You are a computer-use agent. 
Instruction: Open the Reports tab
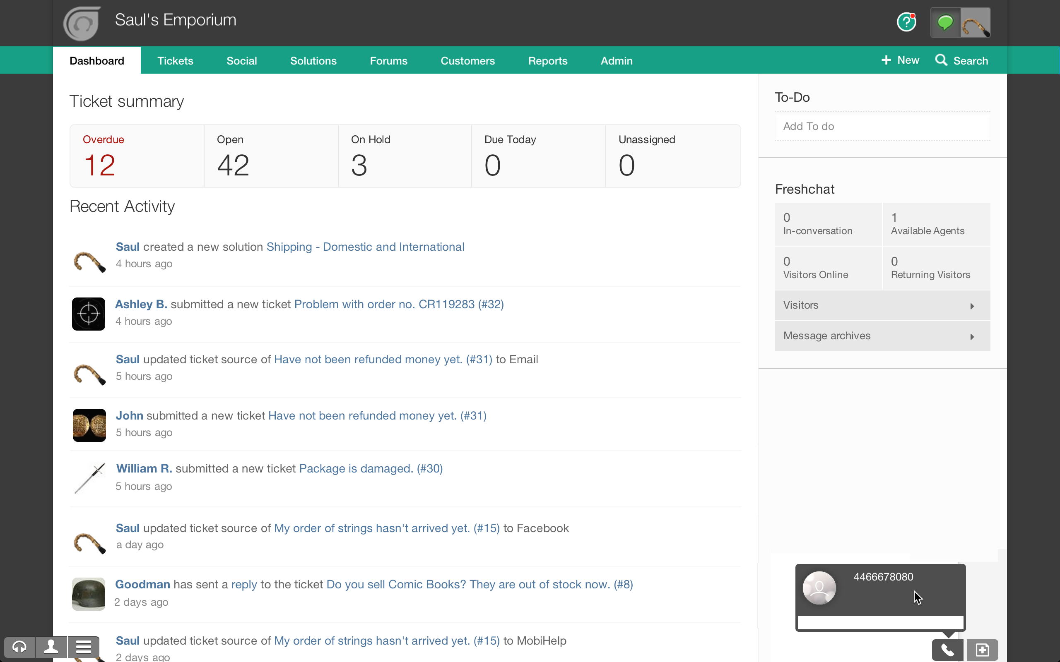[x=547, y=61]
